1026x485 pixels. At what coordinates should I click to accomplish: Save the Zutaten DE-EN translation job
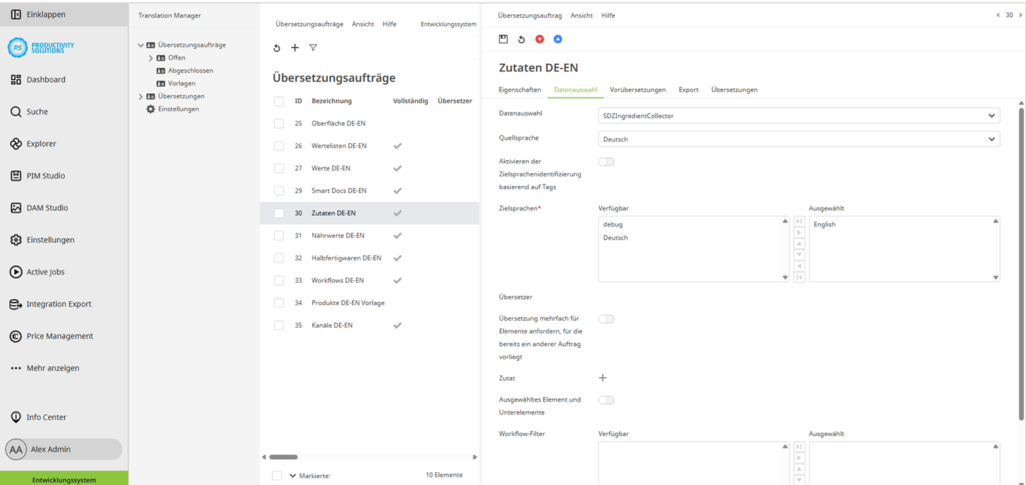503,39
